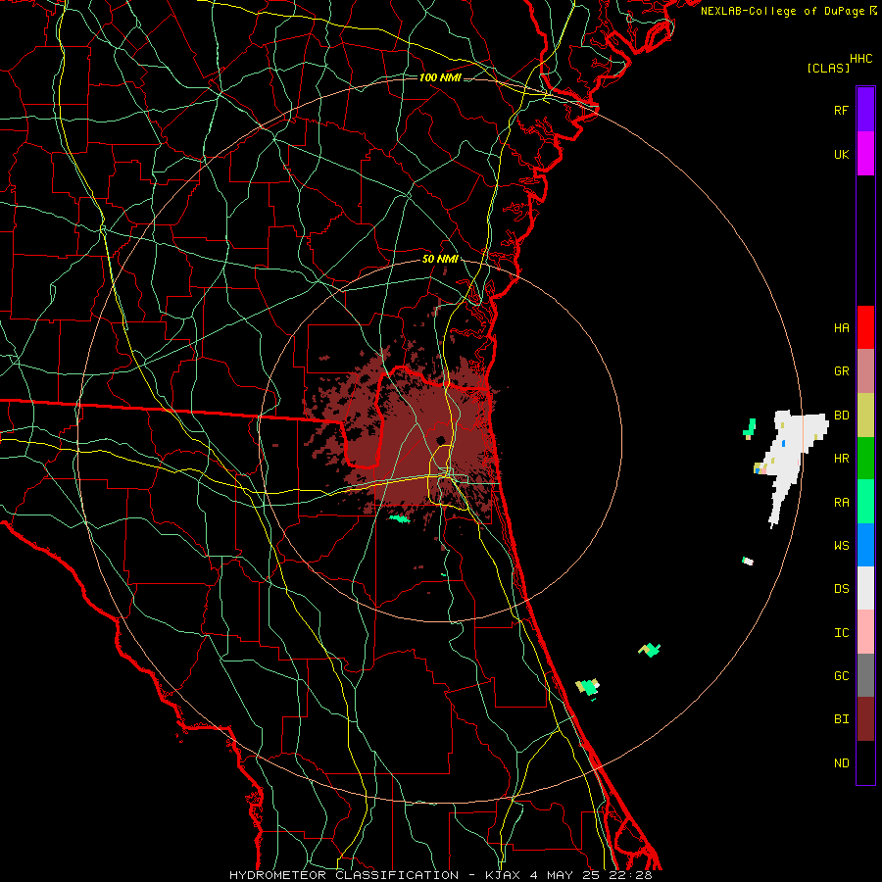The height and width of the screenshot is (882, 882).
Task: Click the RF legend label
Action: click(x=841, y=110)
